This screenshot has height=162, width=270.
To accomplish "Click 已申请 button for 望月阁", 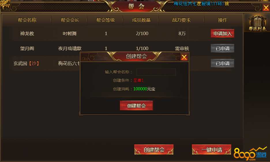I will click(x=222, y=48).
